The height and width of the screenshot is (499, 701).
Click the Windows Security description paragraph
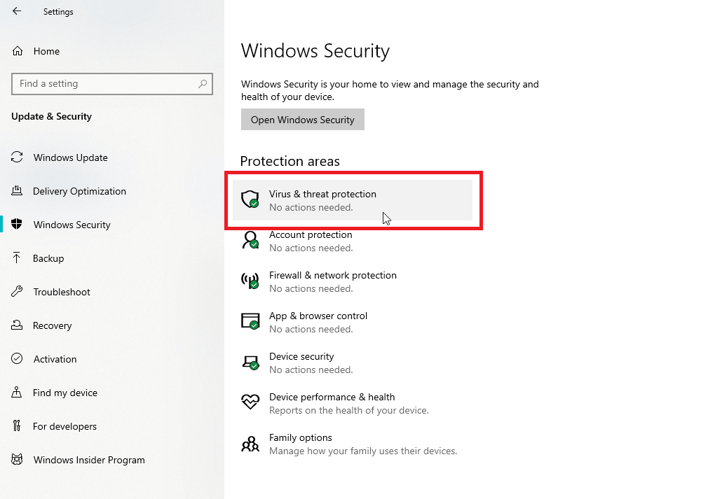tap(390, 90)
